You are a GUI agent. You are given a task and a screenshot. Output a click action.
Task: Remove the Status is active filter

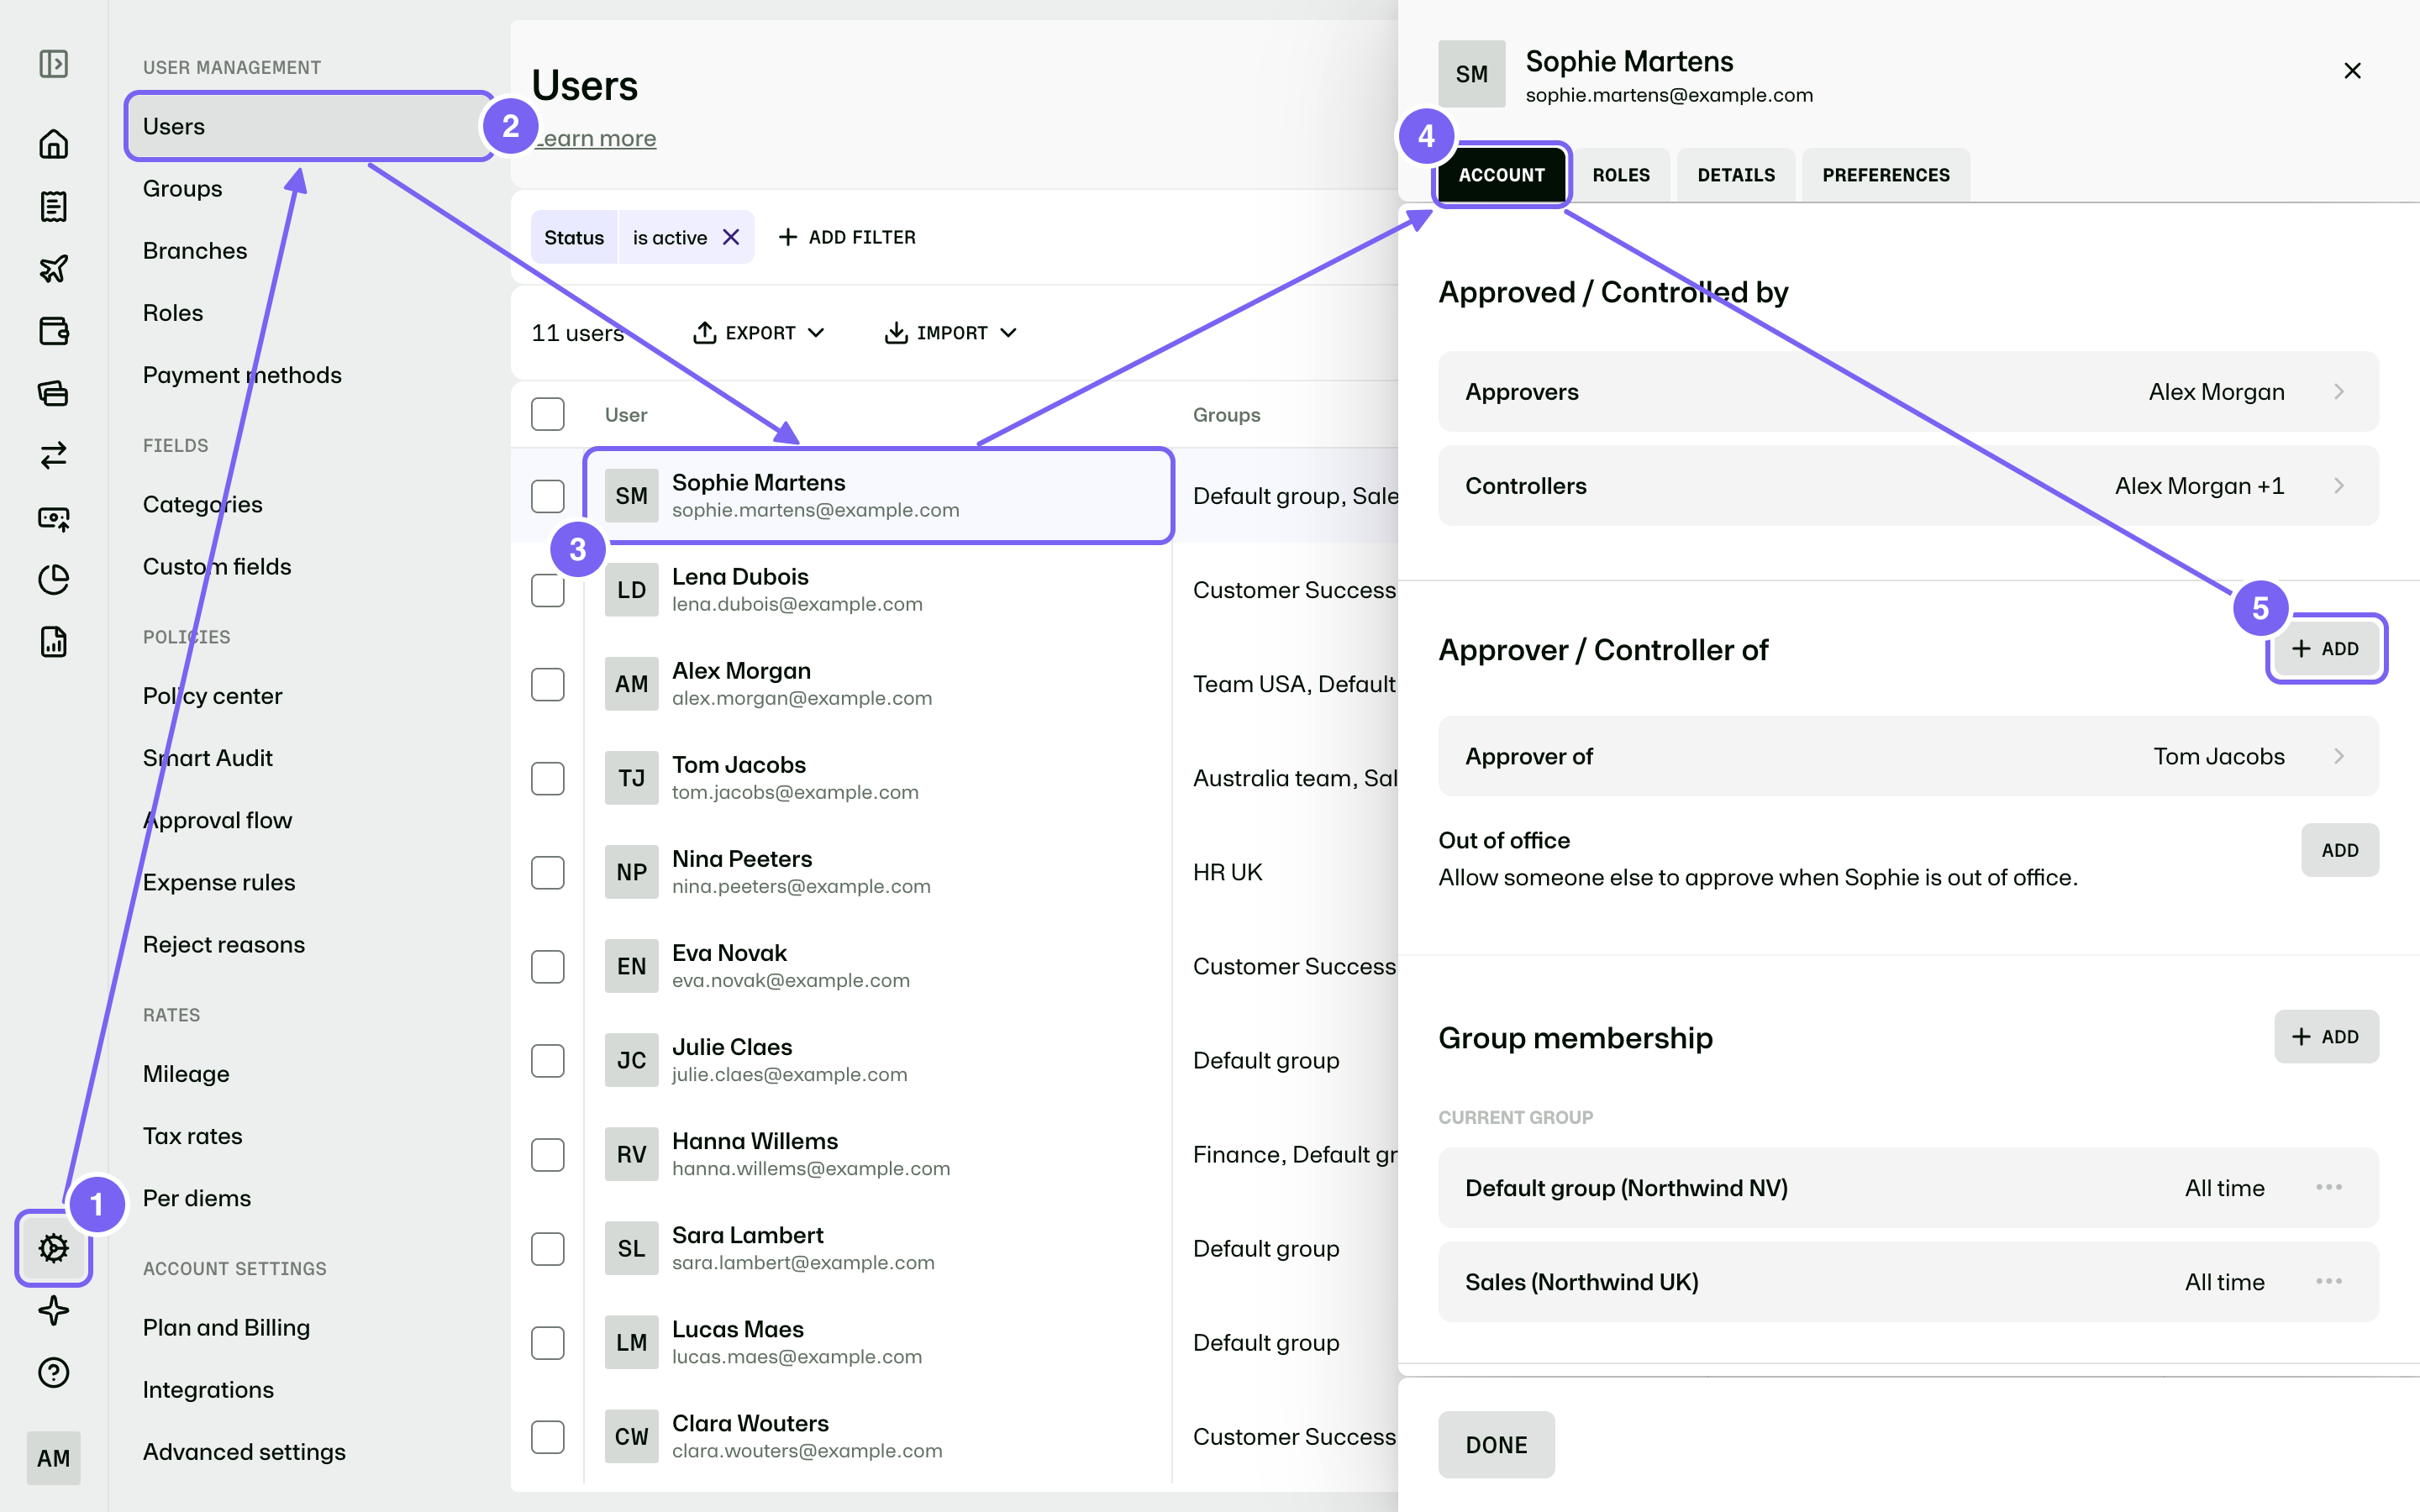(x=731, y=237)
